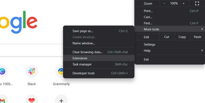Viewport: 205px width, 103px height.
Task: Click the Cut button in Edit row
Action: click(x=167, y=37)
